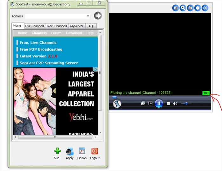Click the Go arrow next to Address
The height and width of the screenshot is (171, 222).
[98, 16]
